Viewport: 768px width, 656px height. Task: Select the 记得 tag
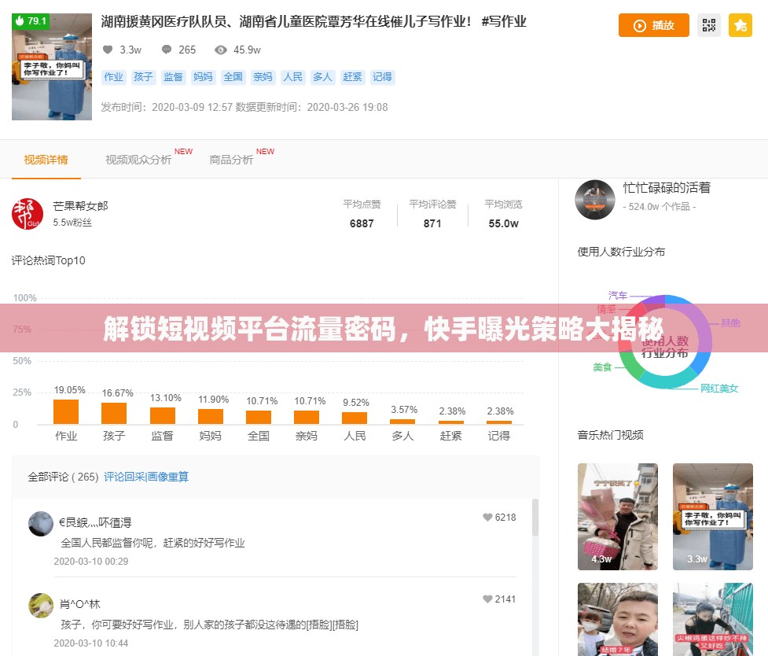point(383,77)
